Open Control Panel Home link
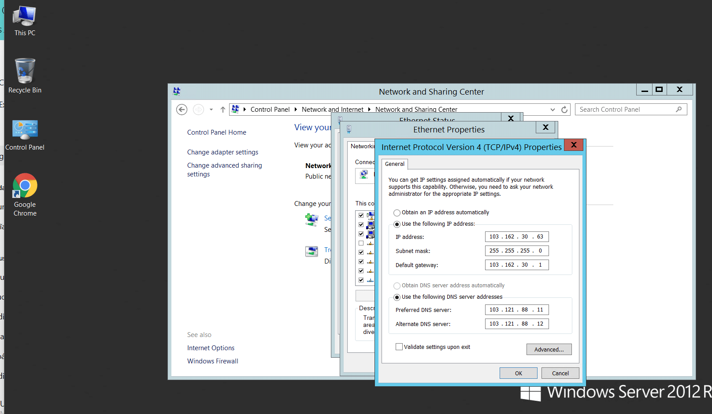Image resolution: width=712 pixels, height=414 pixels. [x=217, y=132]
